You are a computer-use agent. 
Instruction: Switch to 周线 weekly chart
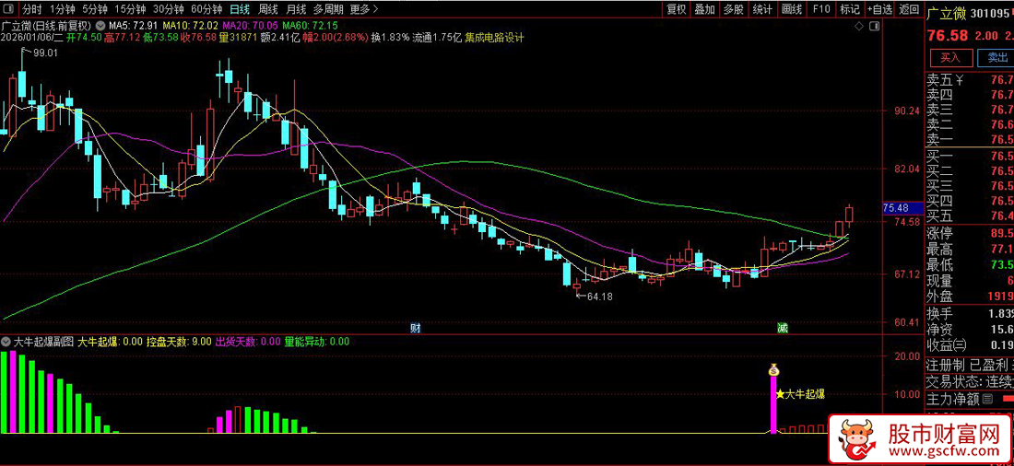click(x=267, y=9)
